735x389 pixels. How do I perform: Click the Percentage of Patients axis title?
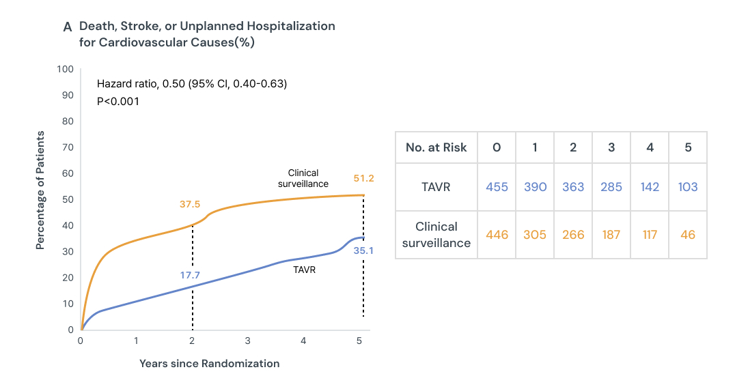click(40, 190)
